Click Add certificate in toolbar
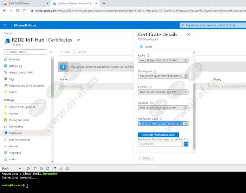The image size is (246, 193). pos(65,52)
